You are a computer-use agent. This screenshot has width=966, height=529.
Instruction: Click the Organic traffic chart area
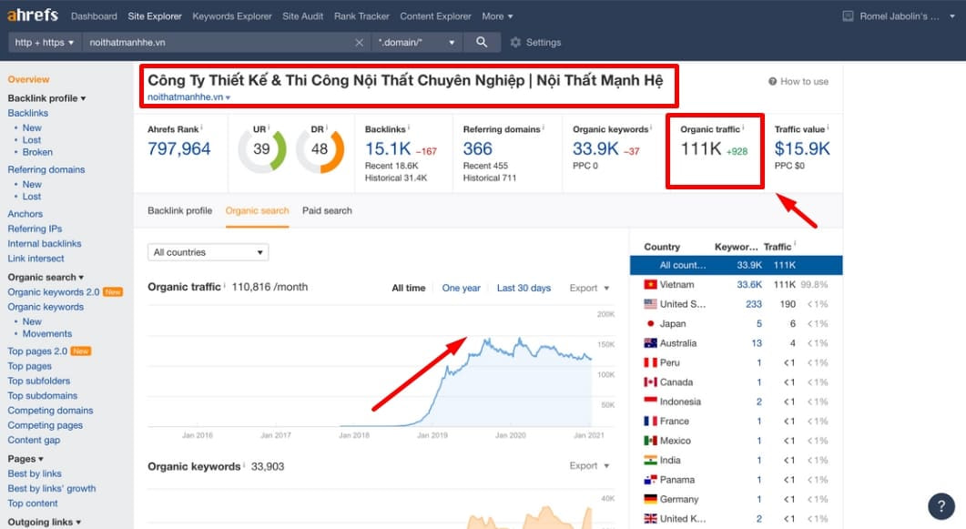click(381, 368)
